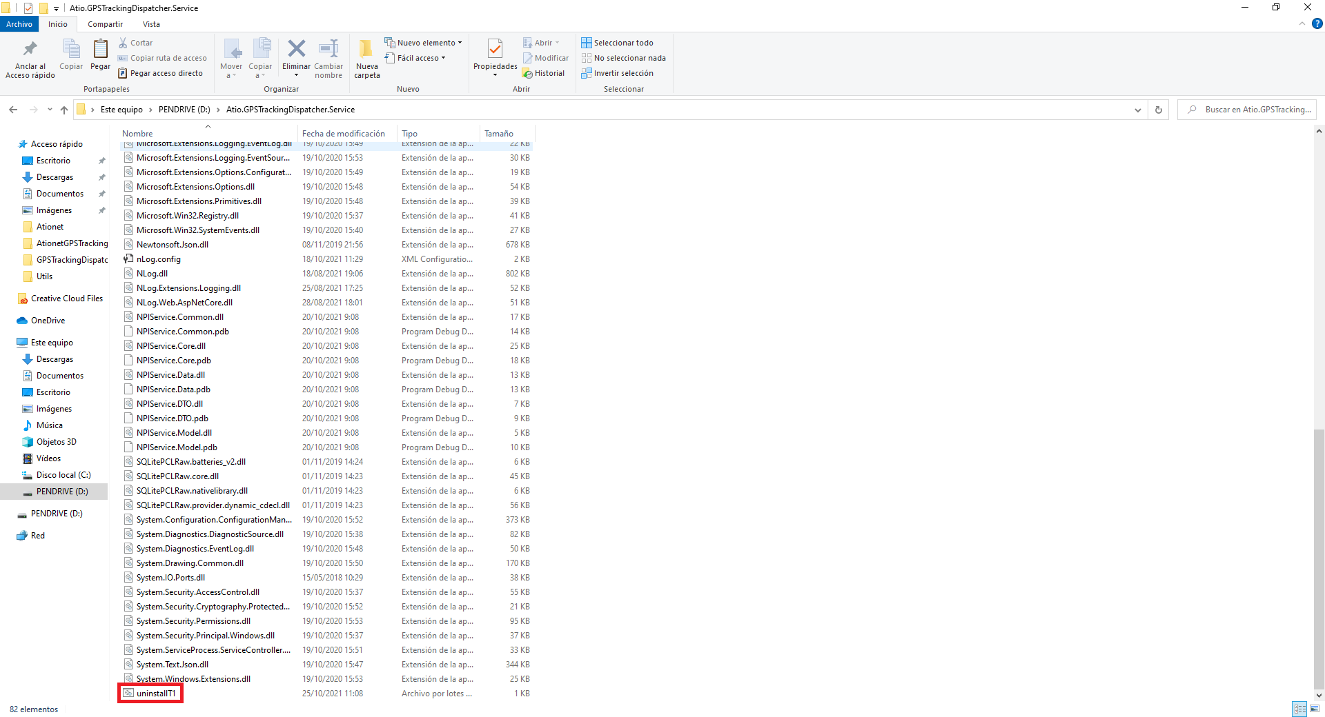
Task: Click the Pegar clipboard icon
Action: pyautogui.click(x=100, y=49)
